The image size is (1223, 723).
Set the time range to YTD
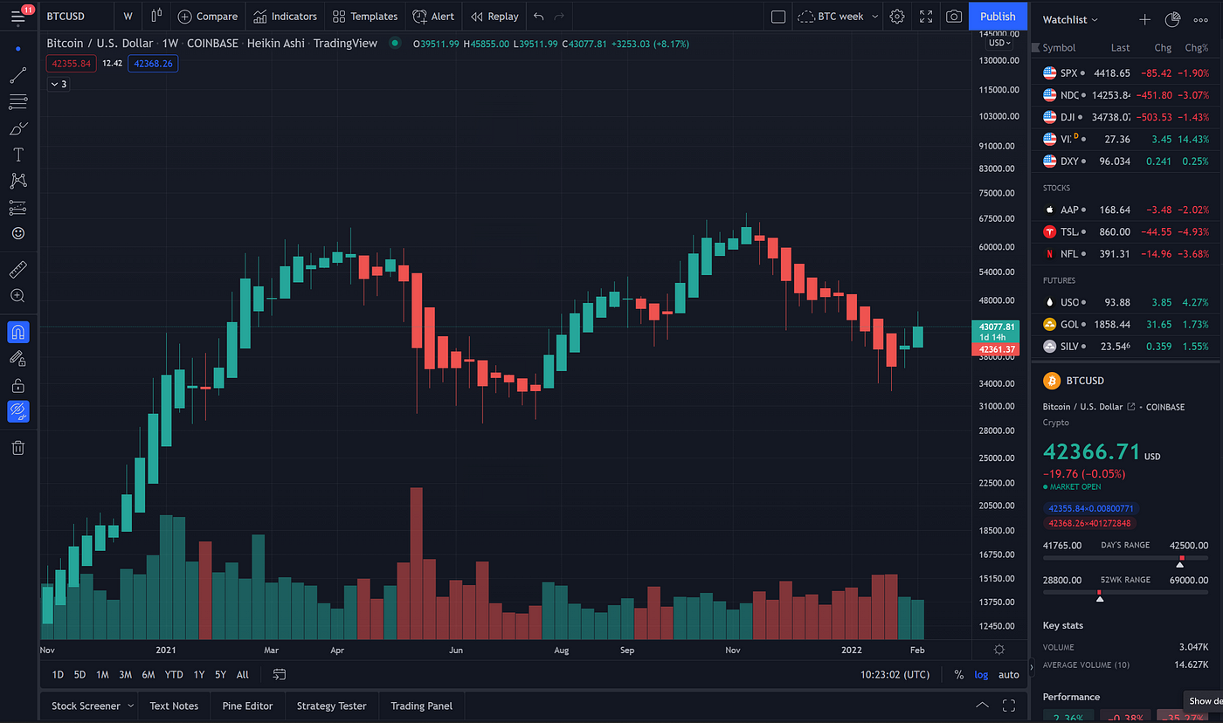[x=174, y=674]
